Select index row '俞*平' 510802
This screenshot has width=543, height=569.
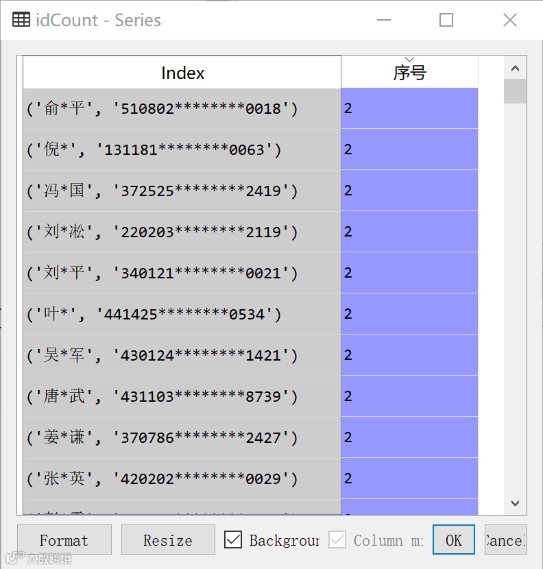click(182, 108)
